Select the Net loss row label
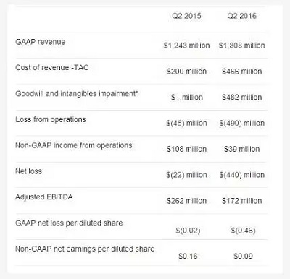 coord(28,171)
